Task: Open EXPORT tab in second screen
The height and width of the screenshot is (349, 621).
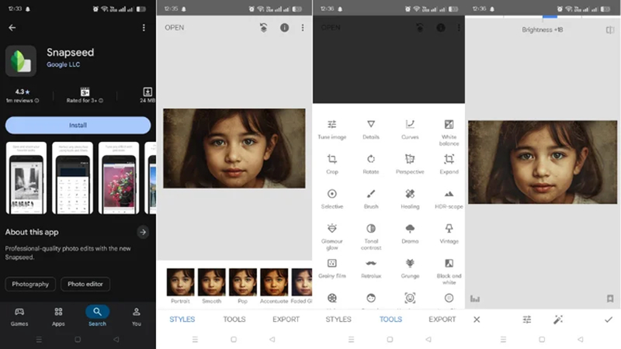Action: coord(286,320)
